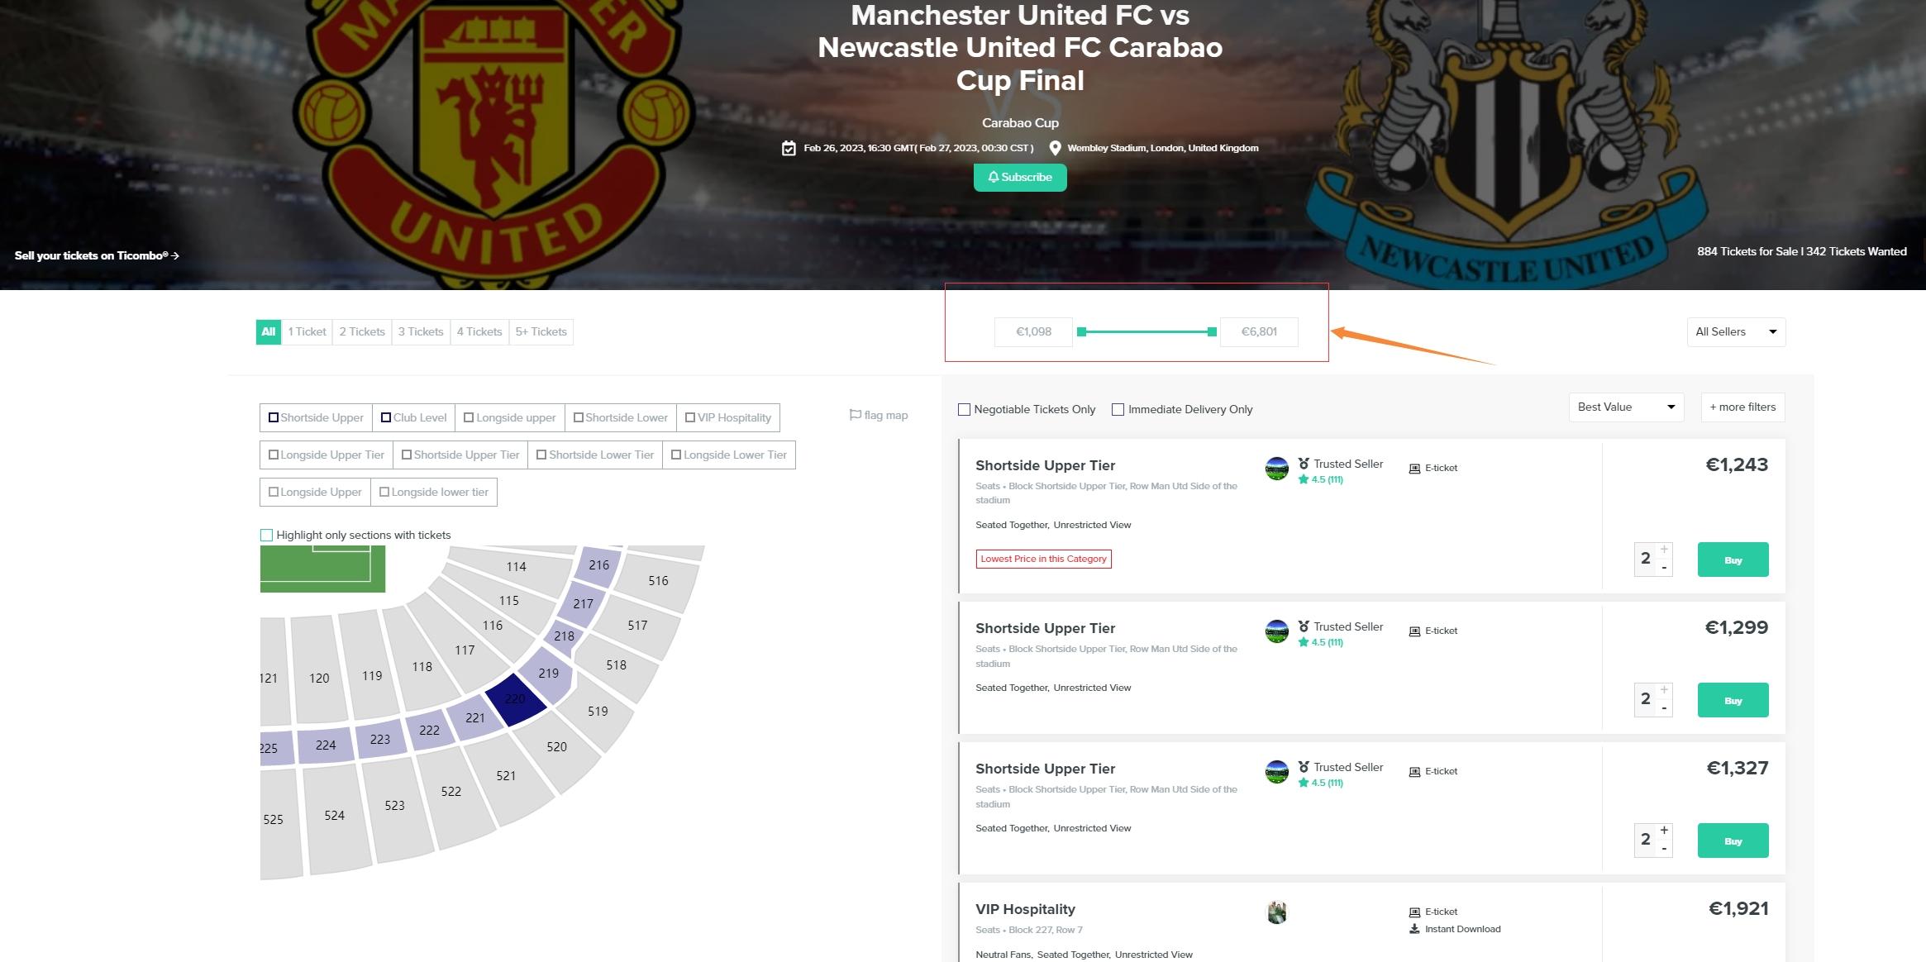Click the location pin icon near Wembley Stadium
Screen dimensions: 1926x962
tap(1055, 149)
